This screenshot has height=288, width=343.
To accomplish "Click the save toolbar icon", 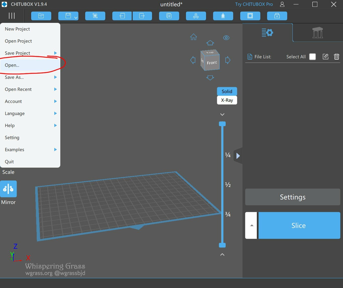I will pos(68,16).
